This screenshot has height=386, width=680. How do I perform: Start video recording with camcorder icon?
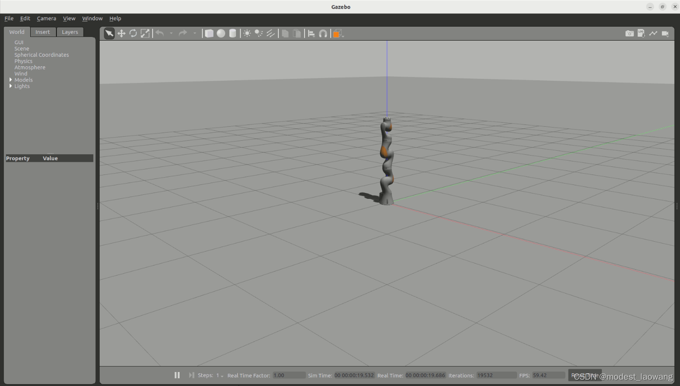point(665,33)
